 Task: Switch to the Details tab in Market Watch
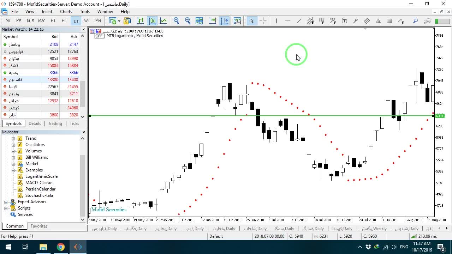coord(35,123)
